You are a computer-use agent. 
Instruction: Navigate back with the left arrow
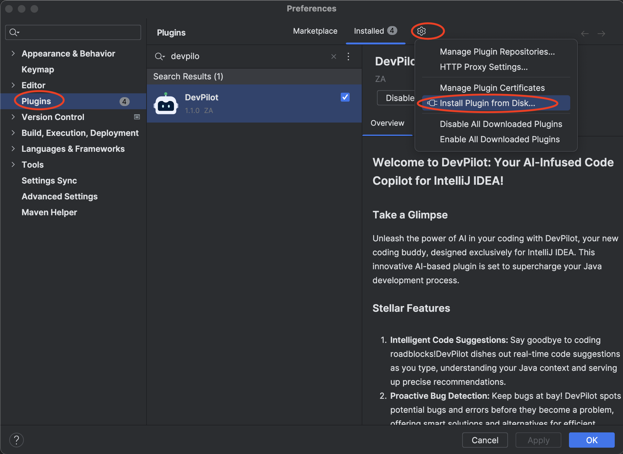point(585,34)
